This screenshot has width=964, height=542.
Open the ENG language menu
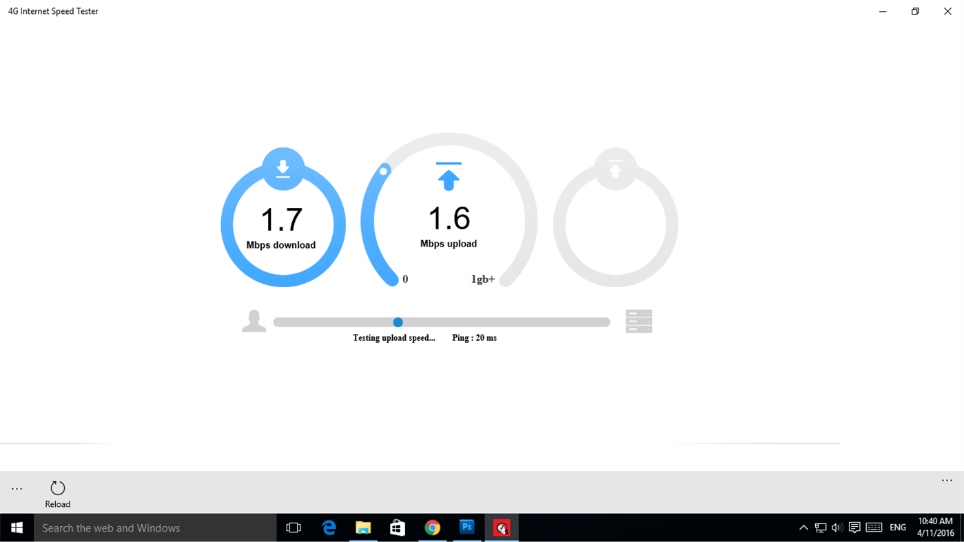(x=897, y=527)
